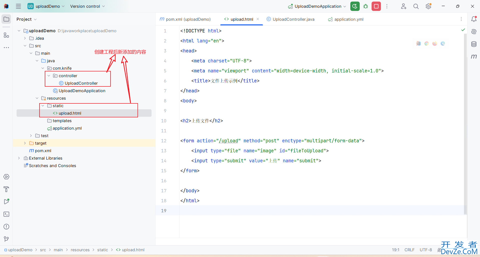This screenshot has width=480, height=257.
Task: Click breadcrumb item resources
Action: (x=80, y=250)
